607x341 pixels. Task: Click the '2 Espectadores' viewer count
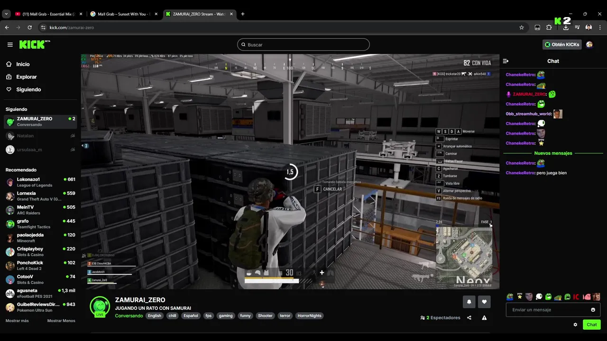click(440, 318)
